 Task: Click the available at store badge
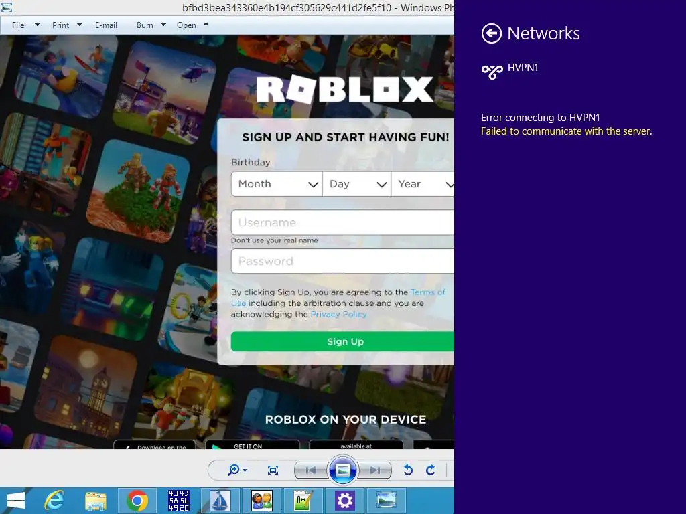[x=356, y=445]
